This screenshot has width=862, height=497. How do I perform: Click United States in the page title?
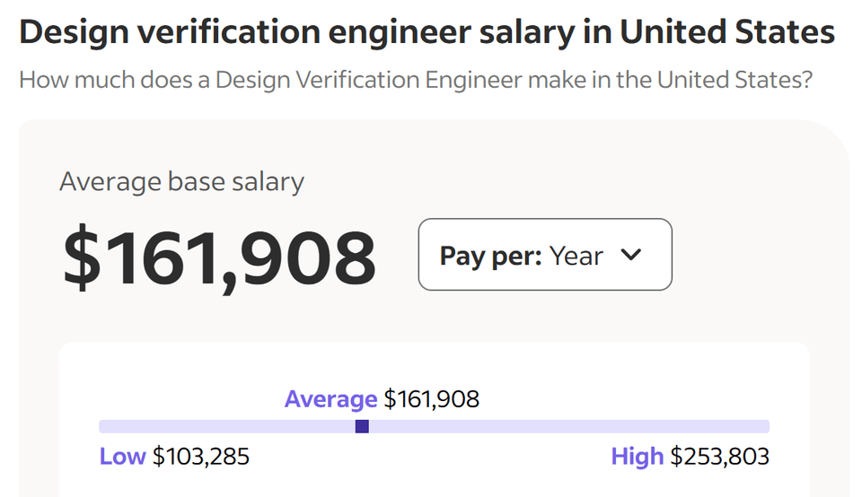[727, 33]
